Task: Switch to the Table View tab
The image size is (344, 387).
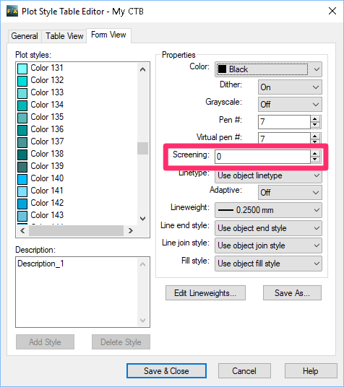Action: [64, 36]
